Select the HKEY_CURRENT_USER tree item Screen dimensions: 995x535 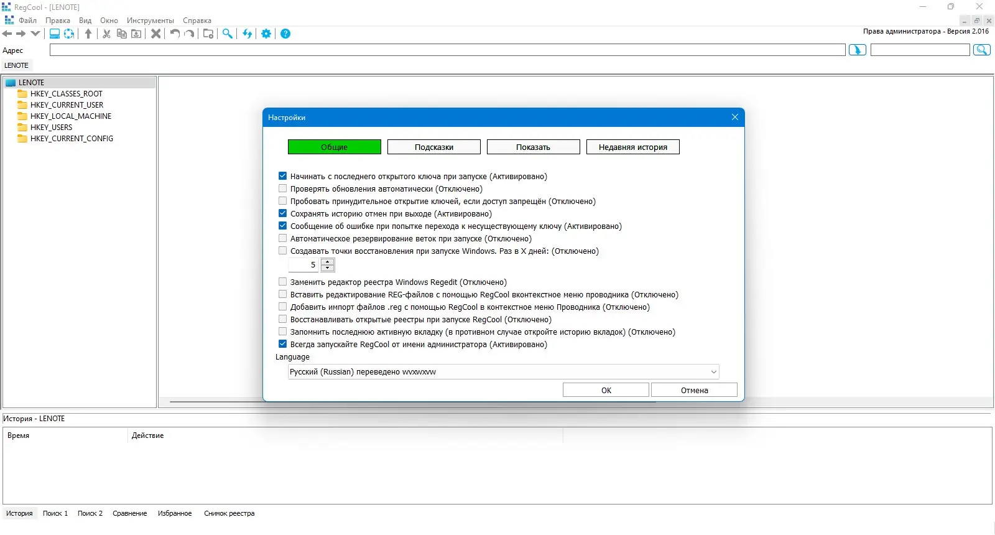[x=67, y=105]
